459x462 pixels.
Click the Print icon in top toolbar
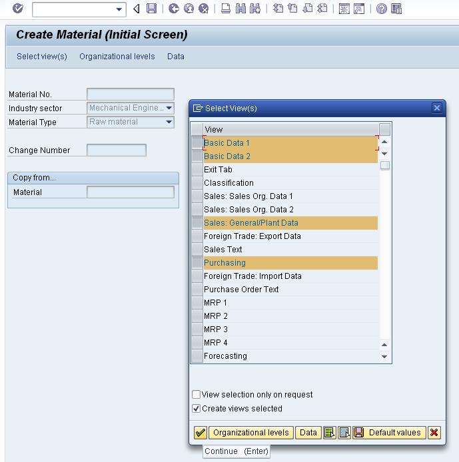pos(226,9)
